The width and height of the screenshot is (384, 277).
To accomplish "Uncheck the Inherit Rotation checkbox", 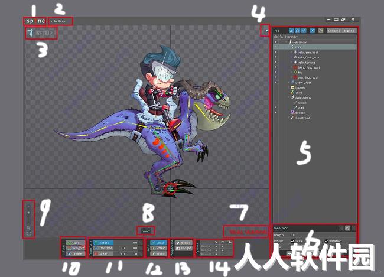I will point(326,241).
